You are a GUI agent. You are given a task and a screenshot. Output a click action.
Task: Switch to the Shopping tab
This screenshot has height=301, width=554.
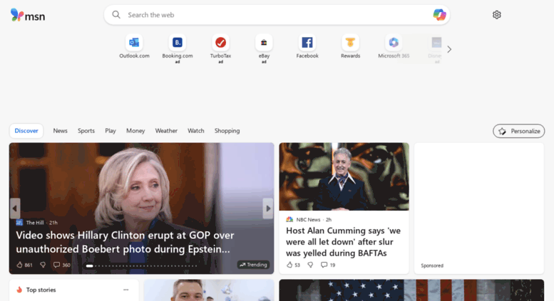click(227, 131)
